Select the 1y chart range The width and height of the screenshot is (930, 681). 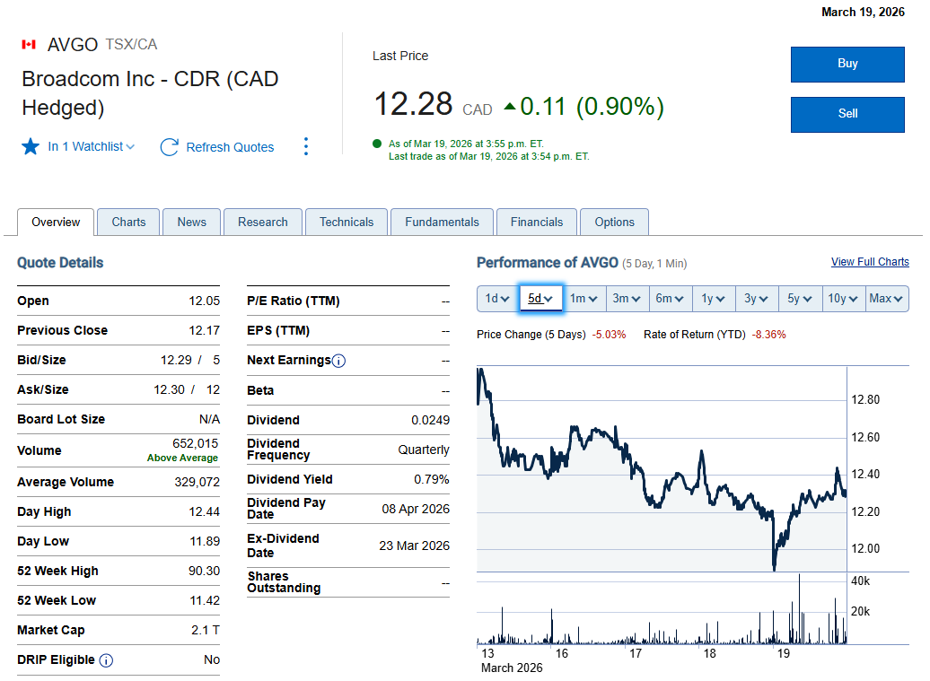pos(713,299)
